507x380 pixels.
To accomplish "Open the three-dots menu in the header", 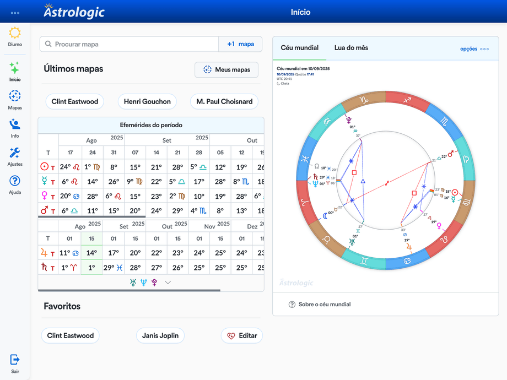I will point(15,13).
